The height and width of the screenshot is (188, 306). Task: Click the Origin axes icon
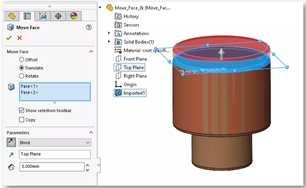(118, 84)
